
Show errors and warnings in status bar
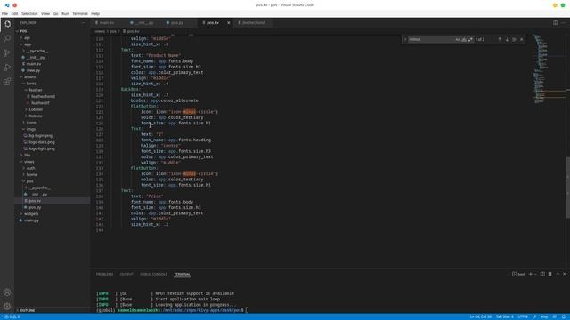tap(12, 316)
